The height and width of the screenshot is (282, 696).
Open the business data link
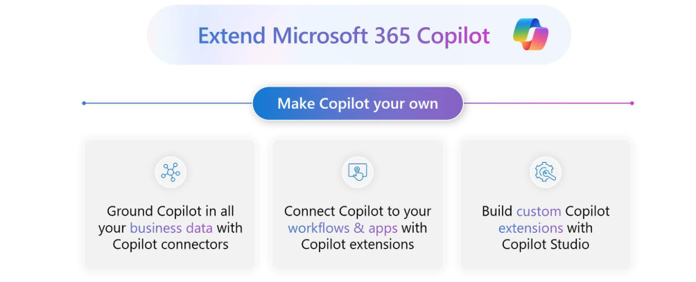[171, 228]
